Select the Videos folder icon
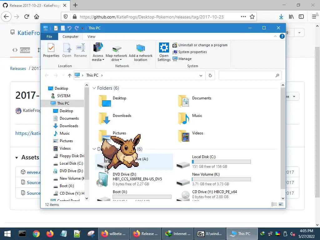 click(x=183, y=136)
